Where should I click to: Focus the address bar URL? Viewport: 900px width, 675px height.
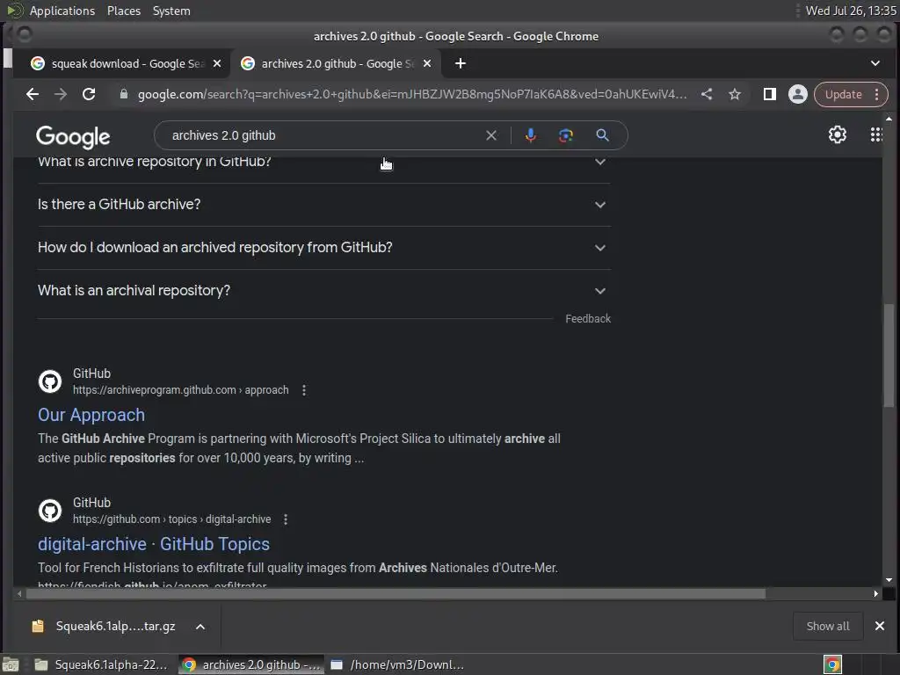[412, 94]
